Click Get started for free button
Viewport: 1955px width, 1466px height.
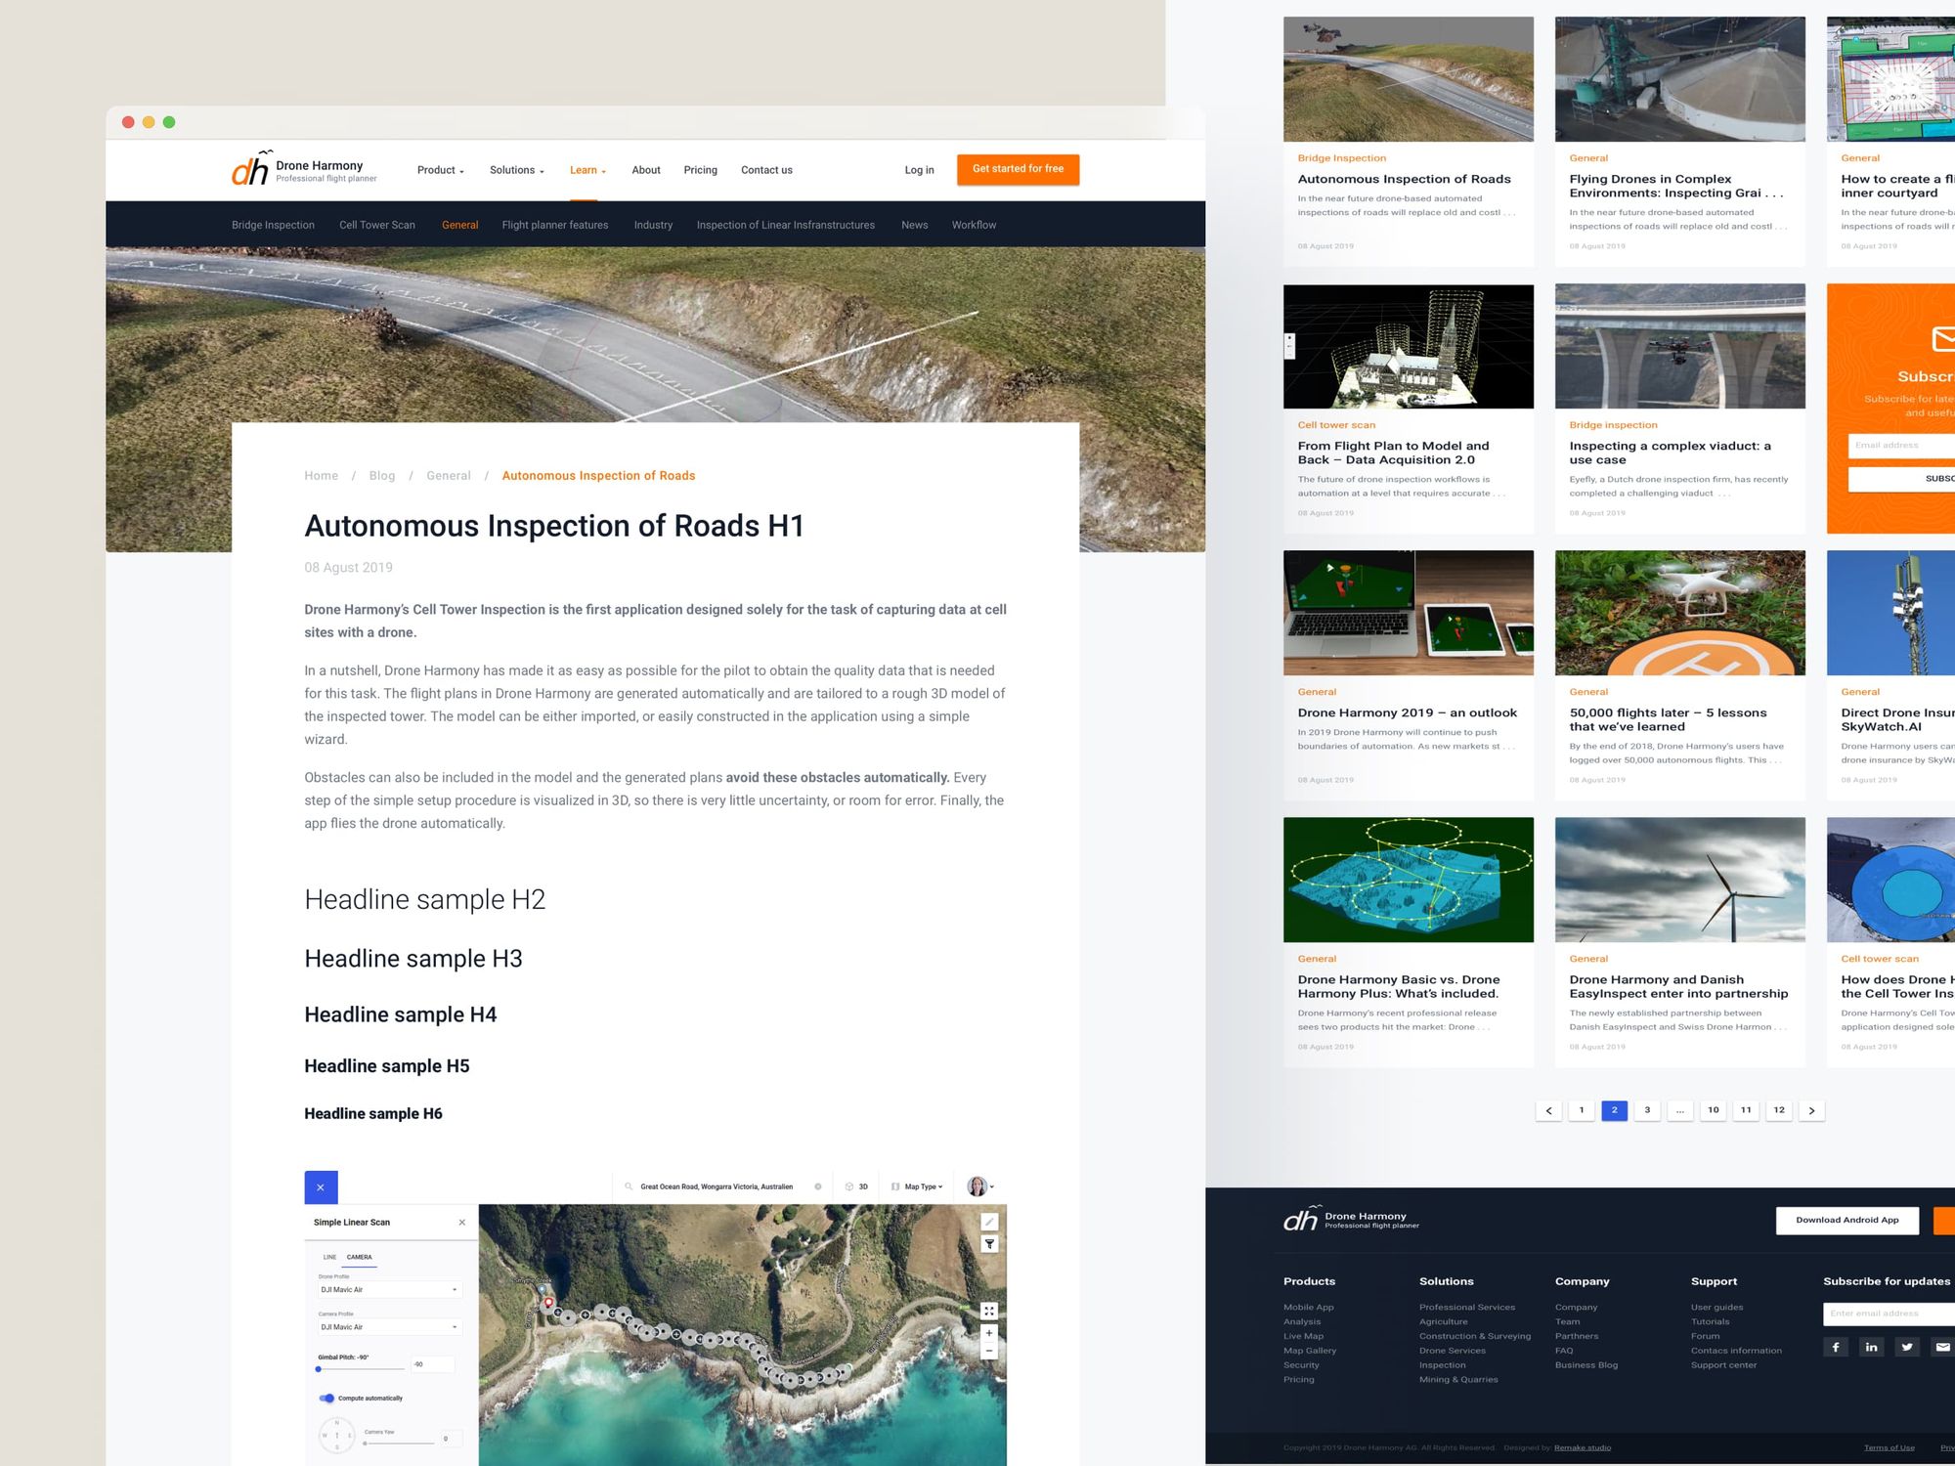(x=1018, y=169)
